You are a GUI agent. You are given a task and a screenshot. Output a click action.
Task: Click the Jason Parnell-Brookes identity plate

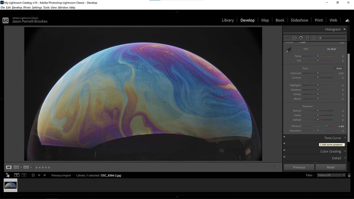pyautogui.click(x=30, y=21)
